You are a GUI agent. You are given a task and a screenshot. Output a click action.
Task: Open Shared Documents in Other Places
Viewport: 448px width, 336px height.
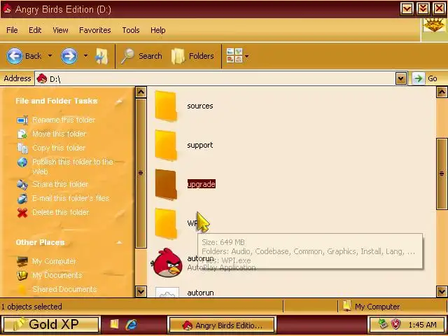(x=64, y=289)
